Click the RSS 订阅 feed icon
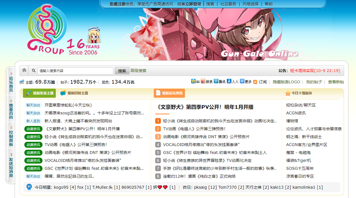This screenshot has width=356, height=198. click(255, 82)
